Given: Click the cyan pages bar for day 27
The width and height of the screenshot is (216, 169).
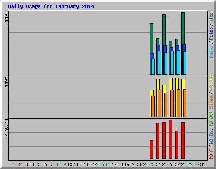Looking at the screenshot, I should [178, 63].
